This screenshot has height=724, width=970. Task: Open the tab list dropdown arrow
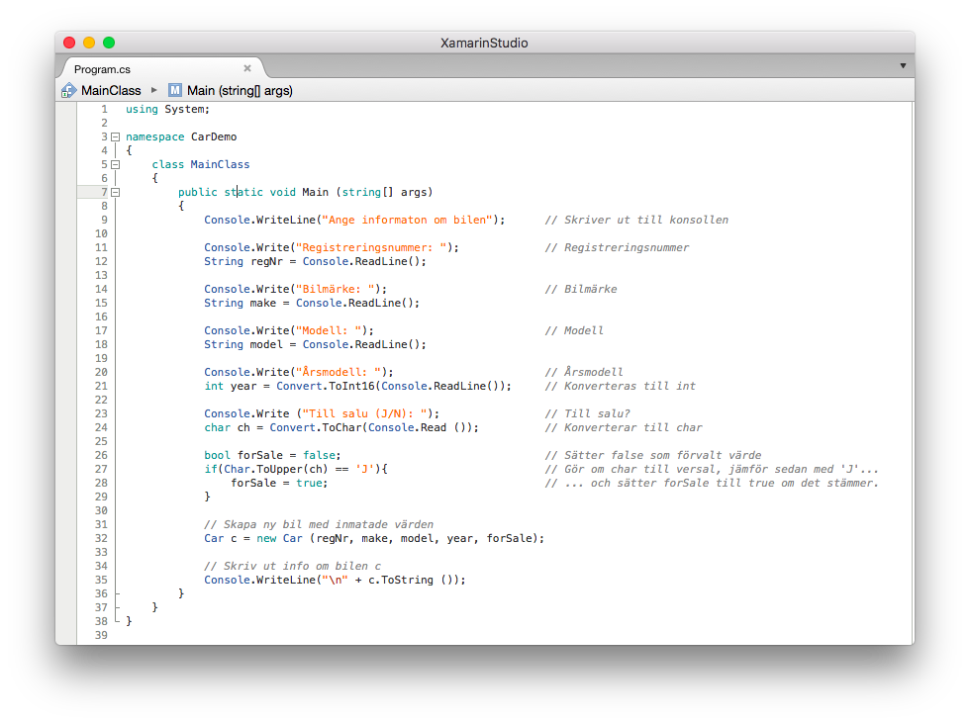point(903,65)
